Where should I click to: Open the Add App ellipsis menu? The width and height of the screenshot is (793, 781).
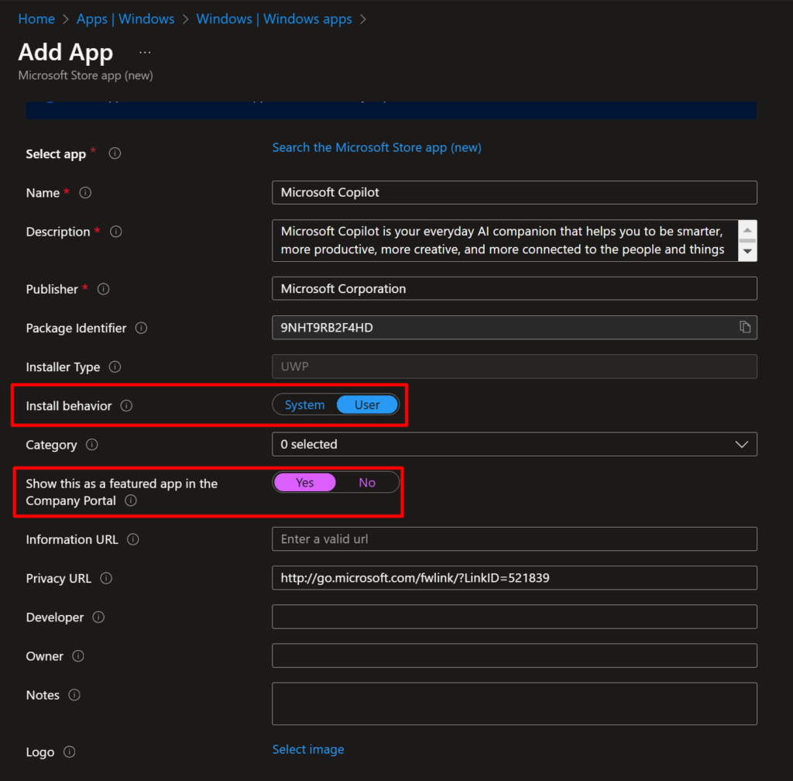click(145, 53)
